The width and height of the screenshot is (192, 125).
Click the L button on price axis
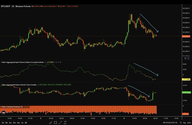[188, 58]
